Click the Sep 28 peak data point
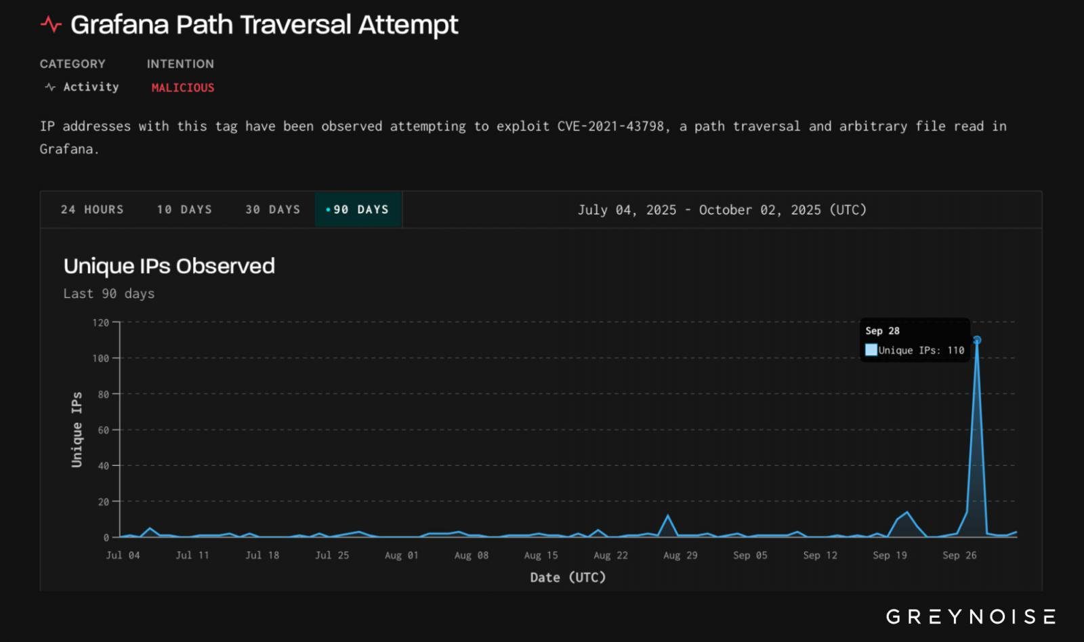This screenshot has height=642, width=1084. [976, 340]
